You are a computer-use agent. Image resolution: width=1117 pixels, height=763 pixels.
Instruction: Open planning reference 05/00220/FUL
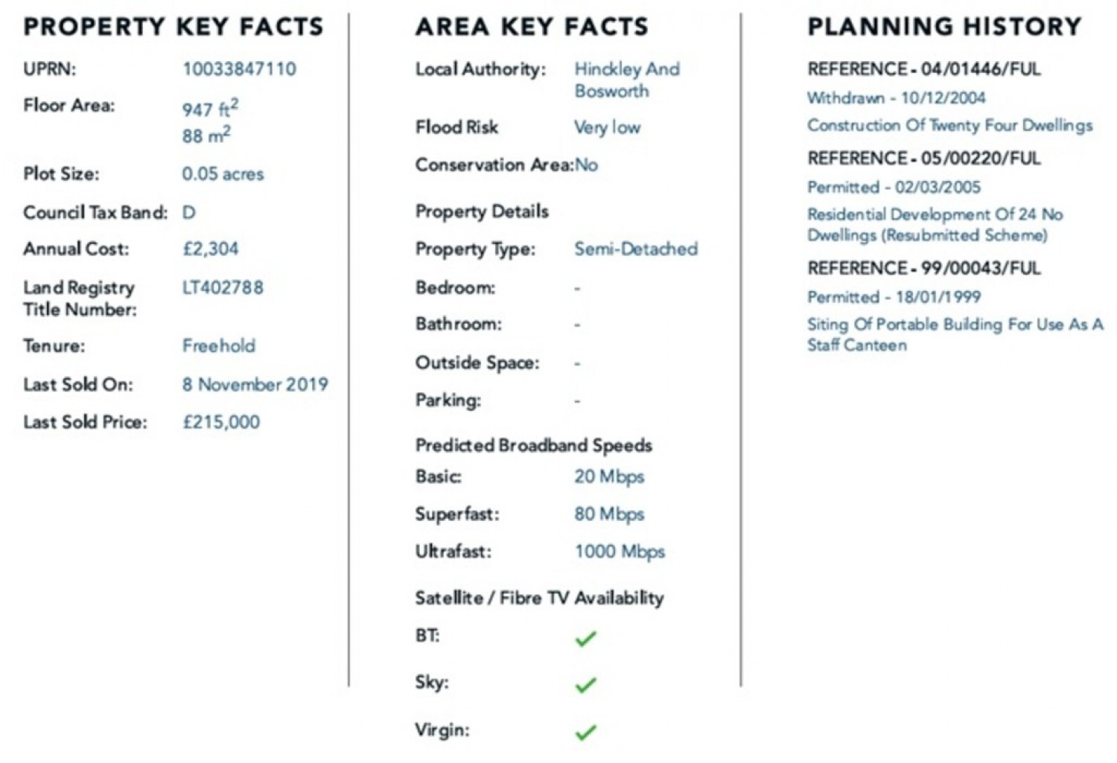(923, 159)
